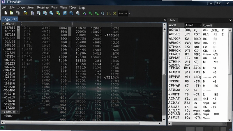Close the Bogu Edit hex panel
This screenshot has width=233, height=131.
point(165,20)
